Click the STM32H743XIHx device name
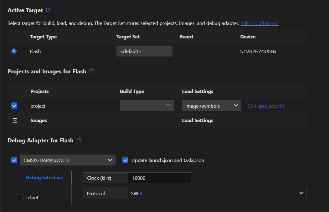Screen dimensions: 329x212 coord(258,51)
